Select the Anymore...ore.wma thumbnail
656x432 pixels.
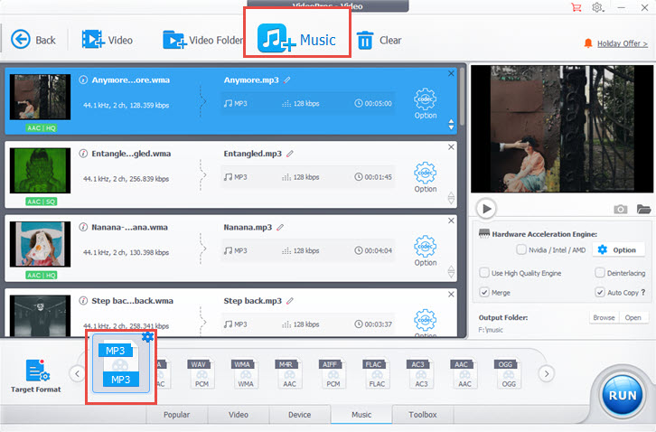coord(40,97)
